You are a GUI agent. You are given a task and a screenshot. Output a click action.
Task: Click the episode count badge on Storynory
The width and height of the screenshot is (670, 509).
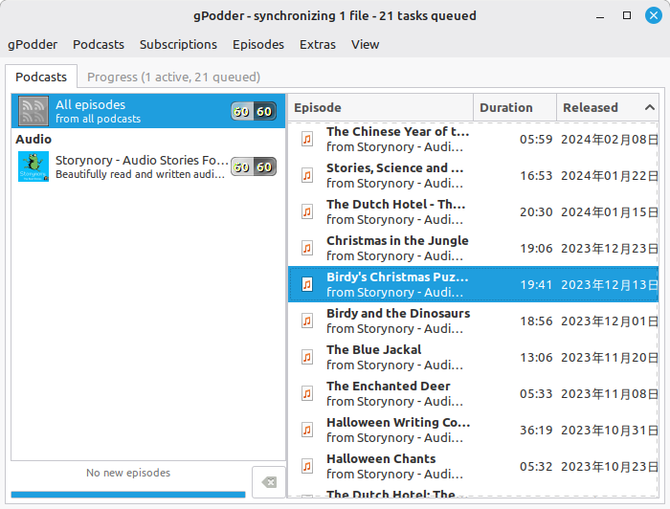coord(253,166)
